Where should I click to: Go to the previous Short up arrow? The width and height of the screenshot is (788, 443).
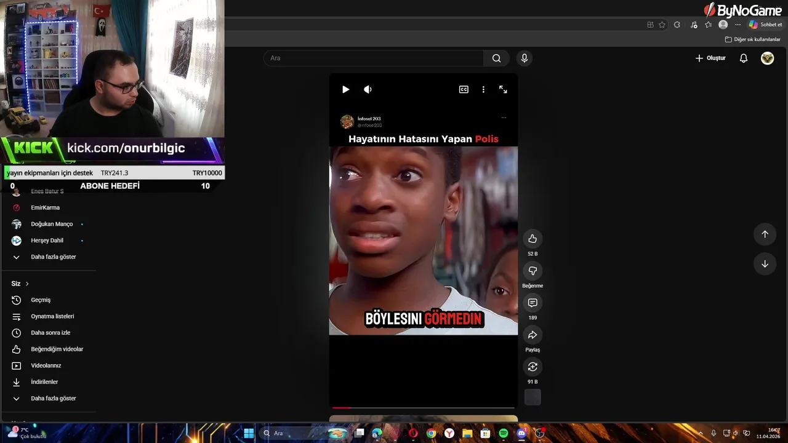tap(765, 234)
